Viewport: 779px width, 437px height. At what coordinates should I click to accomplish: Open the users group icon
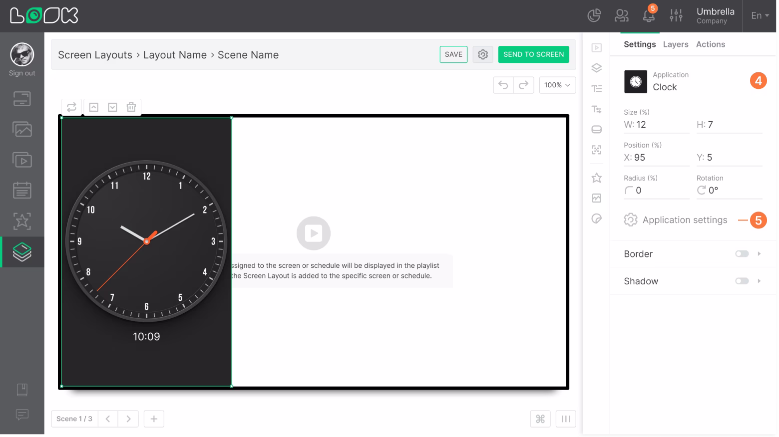(621, 15)
